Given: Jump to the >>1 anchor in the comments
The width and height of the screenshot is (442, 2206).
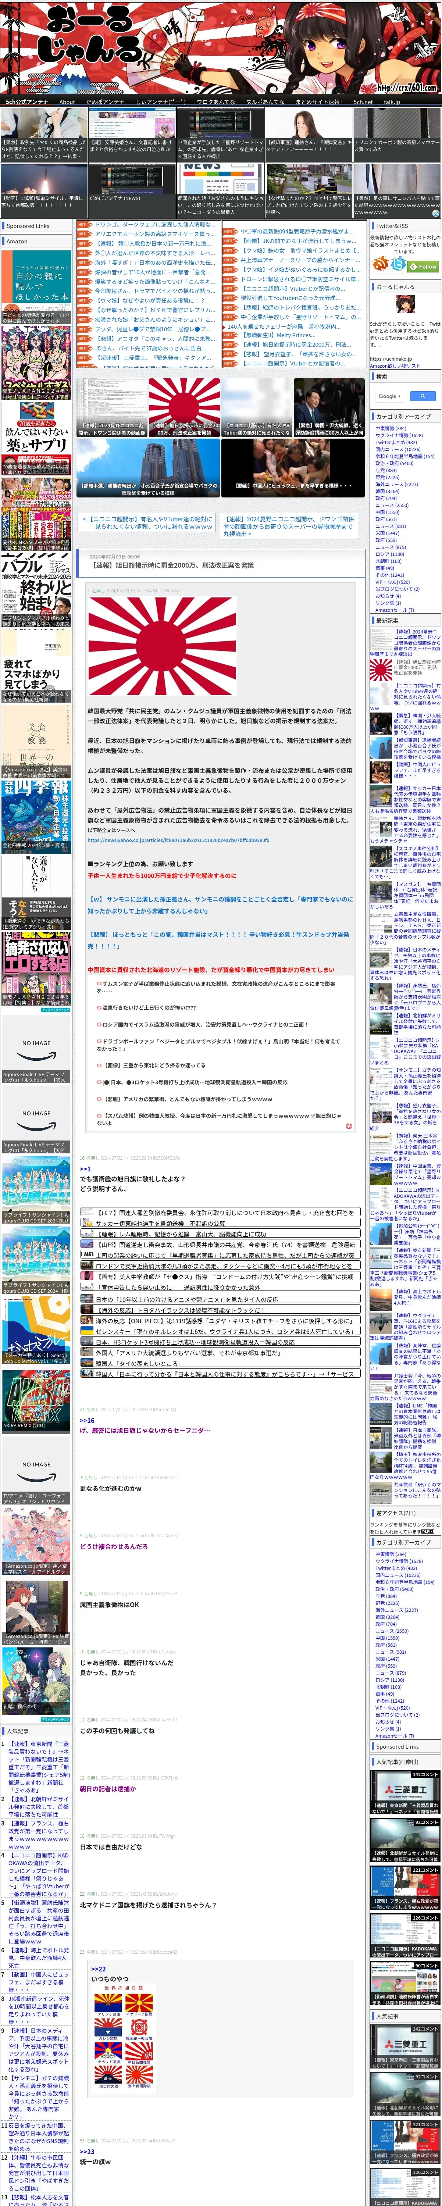Looking at the screenshot, I should (x=85, y=1169).
